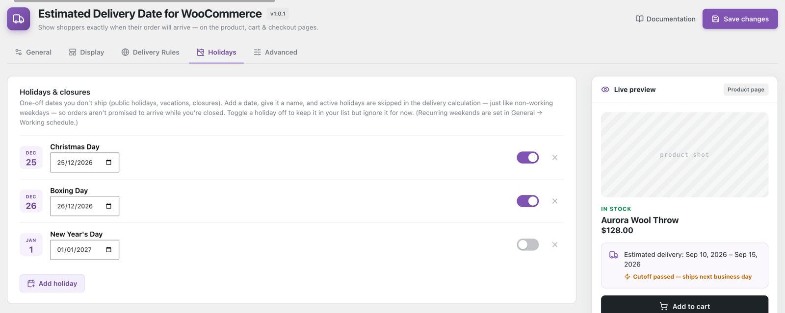785x313 pixels.
Task: Click the Product page badge
Action: click(x=746, y=90)
